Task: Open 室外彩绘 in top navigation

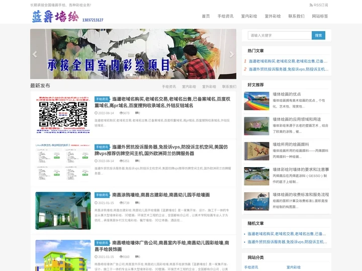Action: (273, 16)
